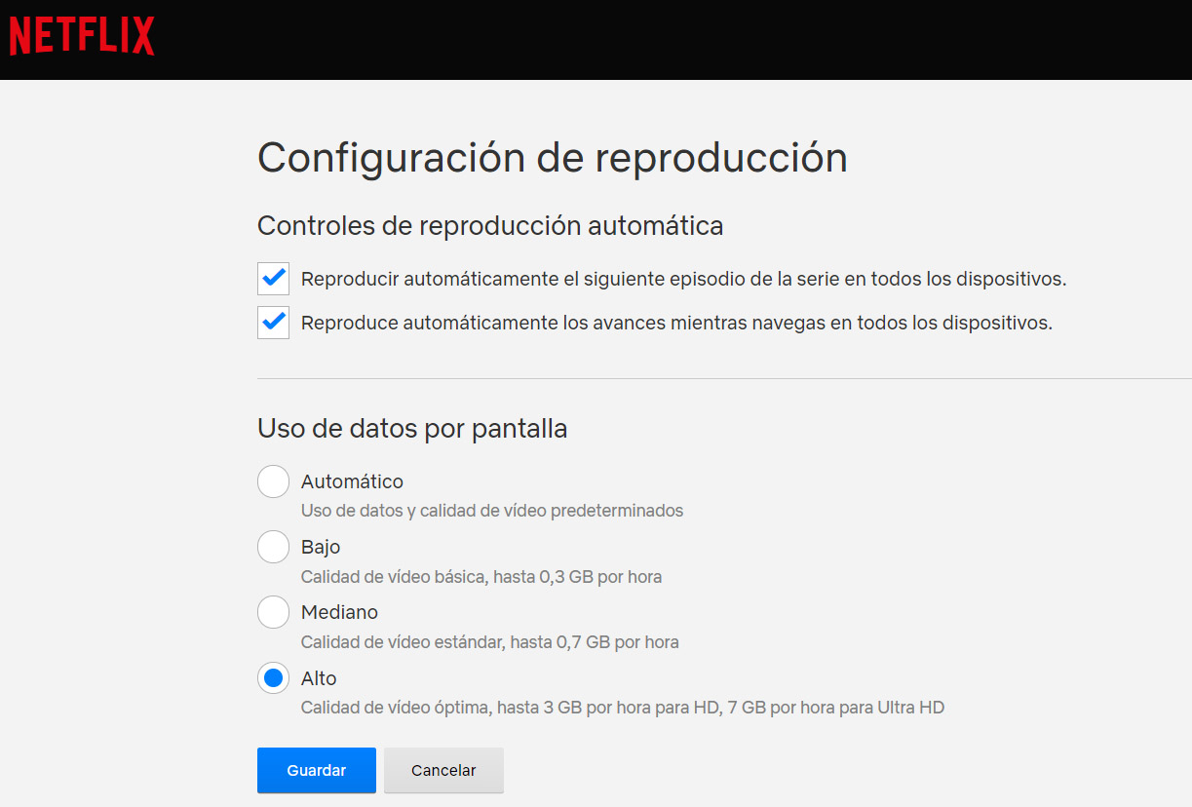1192x807 pixels.
Task: Click the 'Reproducir automáticamente el siguiente episodio' label
Action: [683, 279]
